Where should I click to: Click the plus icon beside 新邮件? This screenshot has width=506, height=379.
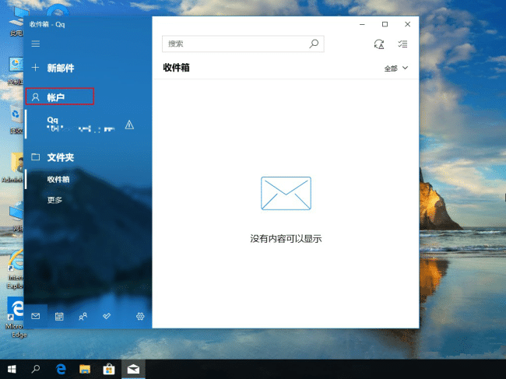[35, 68]
